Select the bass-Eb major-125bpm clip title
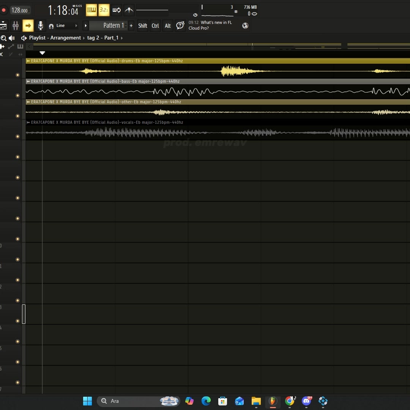 tap(106, 81)
